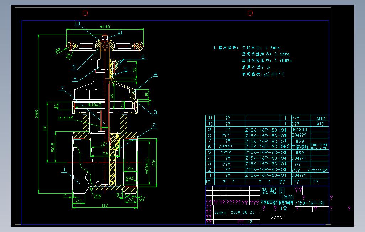The width and height of the screenshot is (365, 232).
Task: Select the 密封检验压力: 1.76MPa note line
Action: click(x=267, y=60)
